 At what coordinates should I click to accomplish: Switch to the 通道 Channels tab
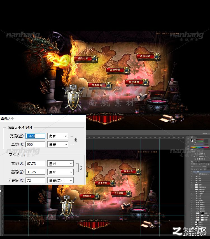[195, 162]
